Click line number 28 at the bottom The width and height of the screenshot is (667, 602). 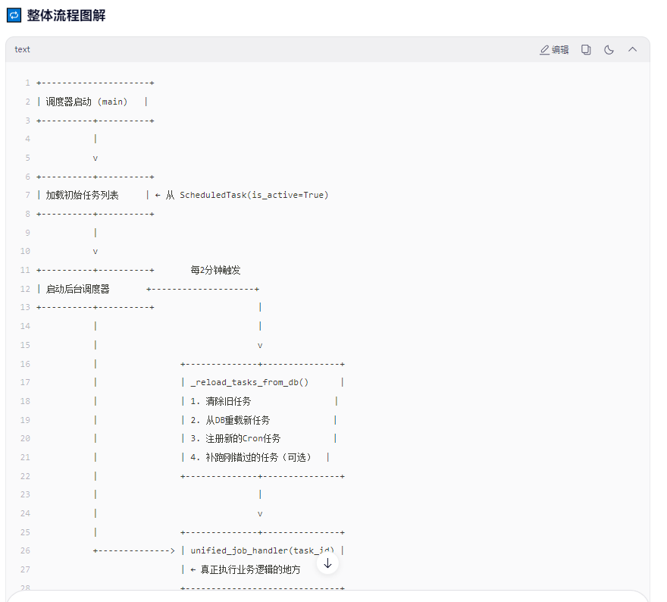(x=25, y=588)
